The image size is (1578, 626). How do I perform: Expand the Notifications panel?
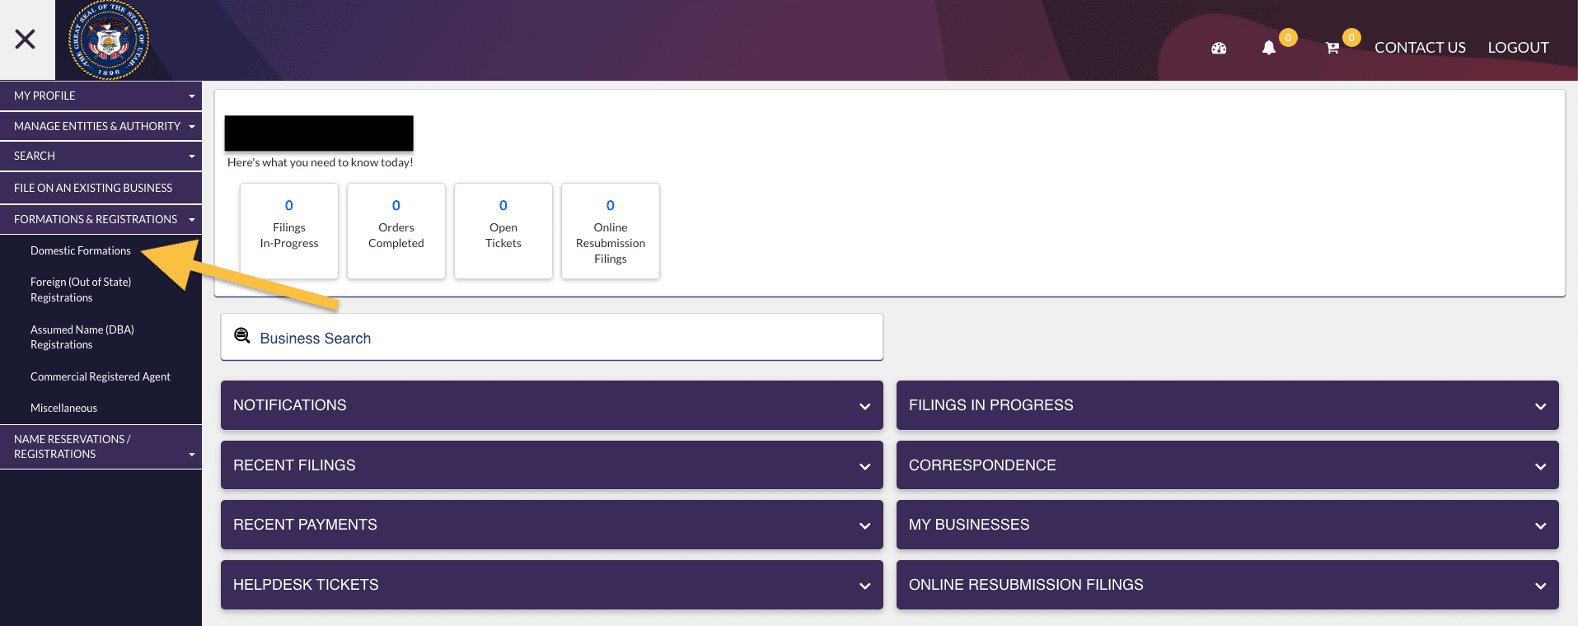[551, 405]
